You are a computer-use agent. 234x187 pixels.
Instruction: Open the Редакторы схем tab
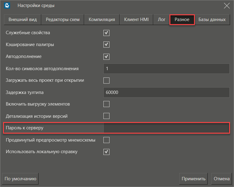62,20
